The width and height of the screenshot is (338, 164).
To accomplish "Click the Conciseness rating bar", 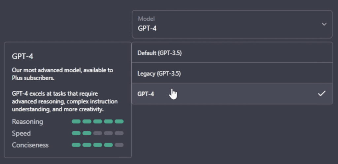I will (x=97, y=145).
